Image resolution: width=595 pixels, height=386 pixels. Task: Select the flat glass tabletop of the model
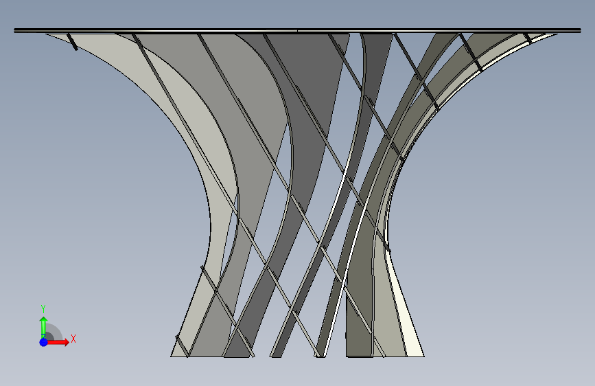click(298, 30)
